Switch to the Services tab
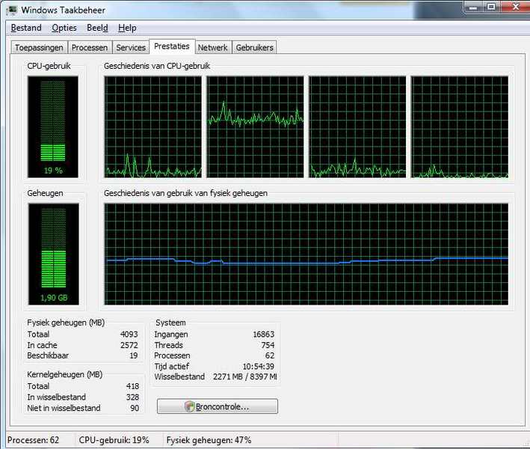530x449 pixels. tap(131, 48)
